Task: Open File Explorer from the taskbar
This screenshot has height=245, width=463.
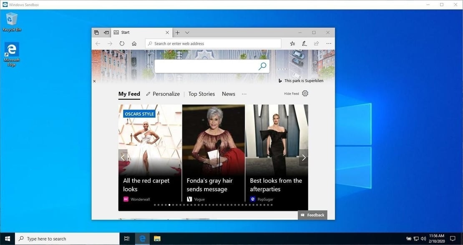Action: coord(157,239)
